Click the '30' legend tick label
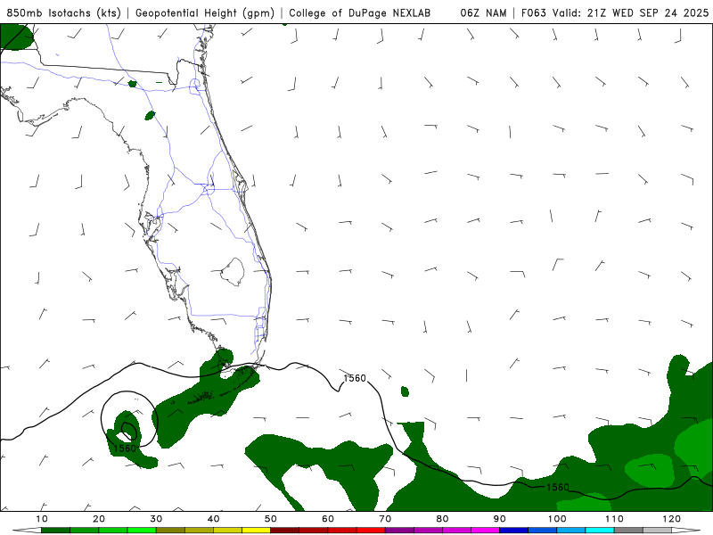The image size is (713, 535). point(156,519)
